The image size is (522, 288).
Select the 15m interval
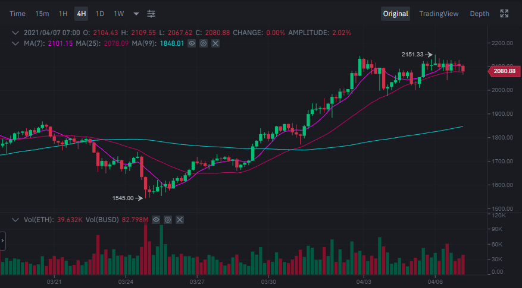(x=42, y=14)
